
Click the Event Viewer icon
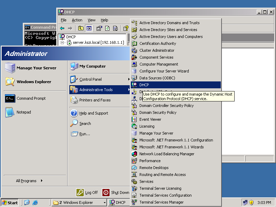point(134,119)
